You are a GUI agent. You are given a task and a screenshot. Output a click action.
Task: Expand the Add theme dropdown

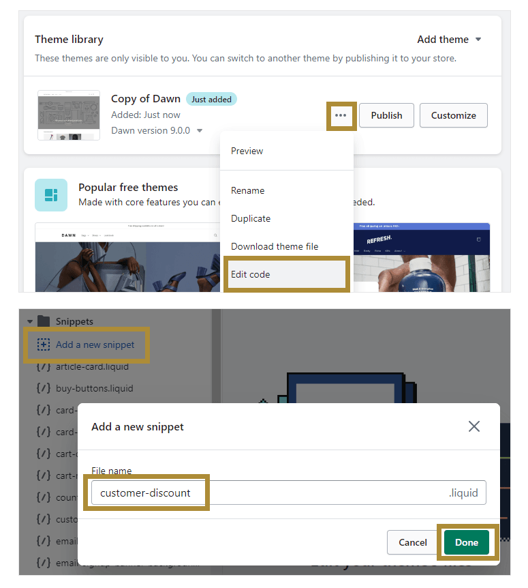(x=449, y=40)
